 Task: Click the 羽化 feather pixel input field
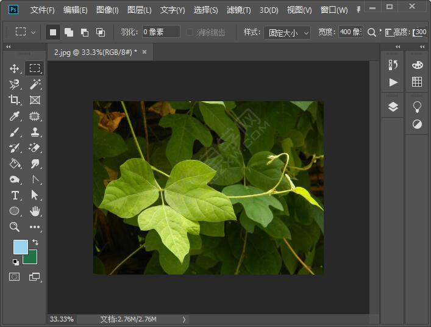coord(161,32)
